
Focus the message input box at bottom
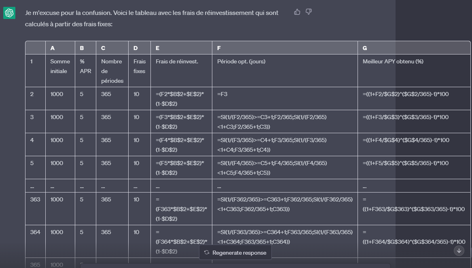[235, 265]
